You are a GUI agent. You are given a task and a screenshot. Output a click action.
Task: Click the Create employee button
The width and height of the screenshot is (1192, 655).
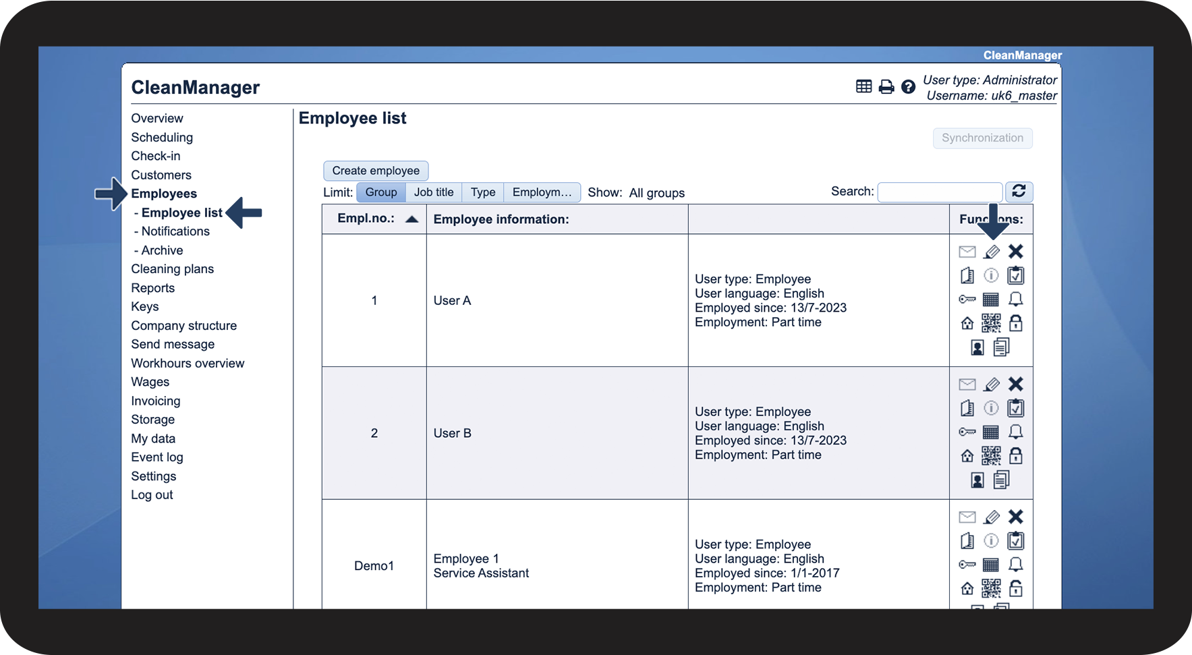[x=376, y=171]
